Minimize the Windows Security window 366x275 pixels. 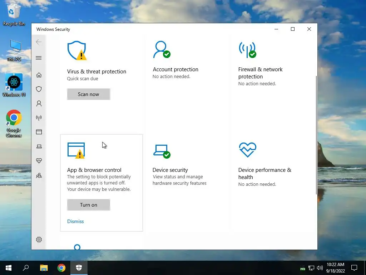(276, 29)
